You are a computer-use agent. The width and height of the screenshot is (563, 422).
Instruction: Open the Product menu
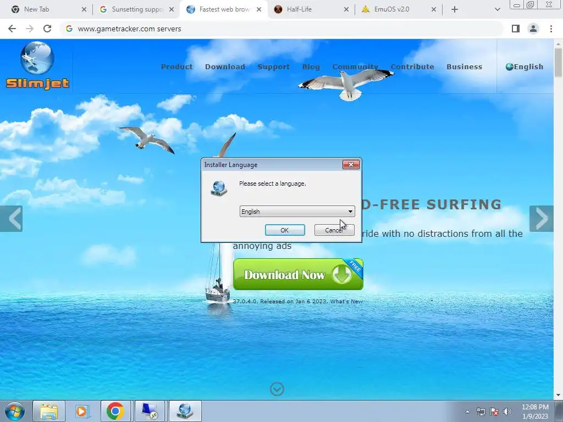pyautogui.click(x=176, y=66)
